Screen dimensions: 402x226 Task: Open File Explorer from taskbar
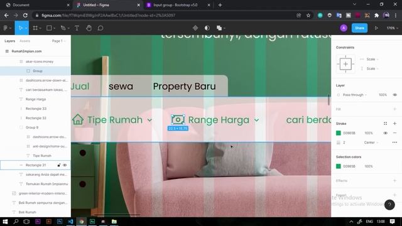[x=114, y=222]
